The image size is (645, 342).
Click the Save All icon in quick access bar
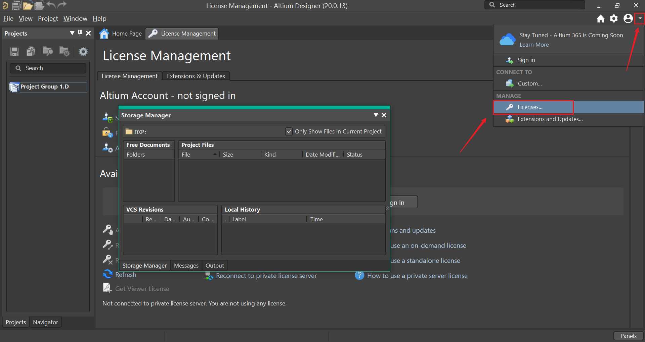pyautogui.click(x=17, y=5)
